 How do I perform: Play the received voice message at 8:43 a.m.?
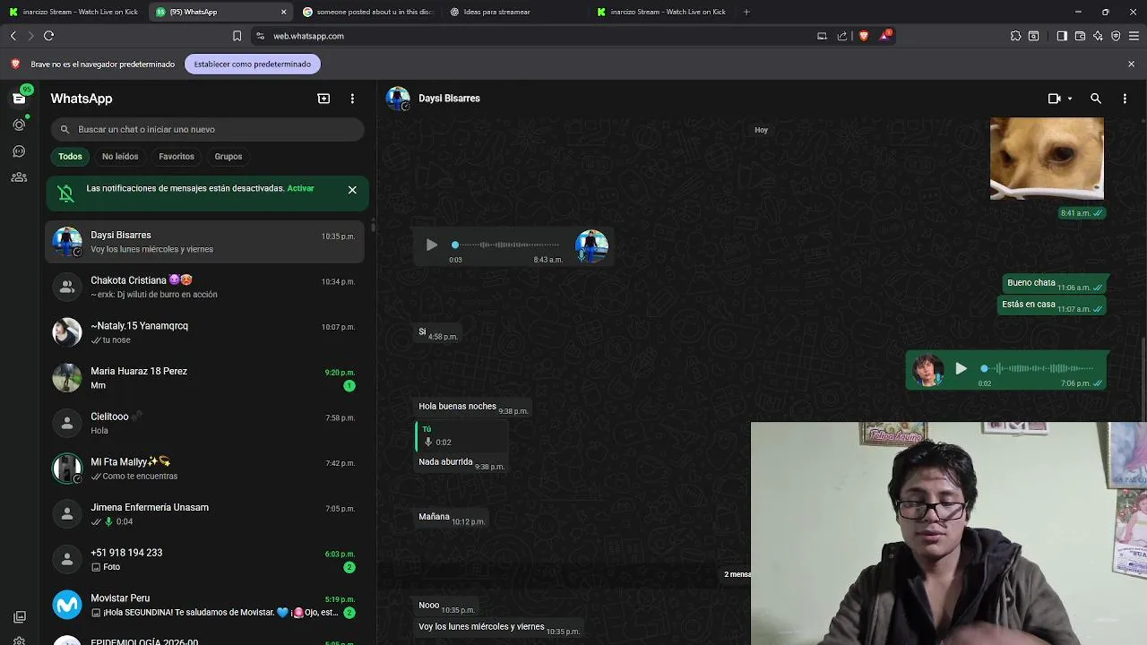[x=431, y=245]
